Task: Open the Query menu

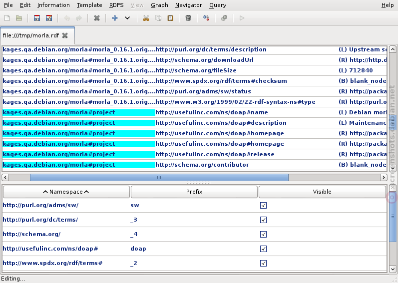Action: click(x=218, y=5)
